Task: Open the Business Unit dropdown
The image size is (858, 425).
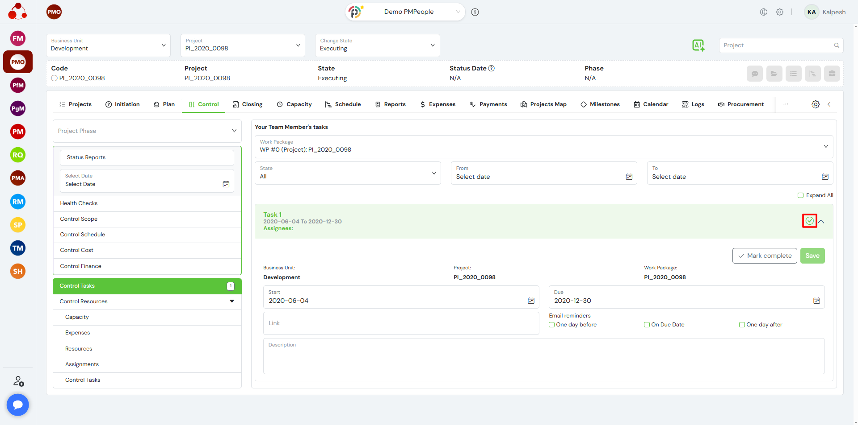Action: point(108,45)
